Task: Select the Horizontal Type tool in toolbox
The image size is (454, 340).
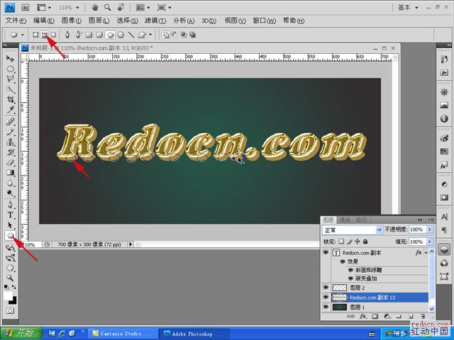Action: point(11,215)
